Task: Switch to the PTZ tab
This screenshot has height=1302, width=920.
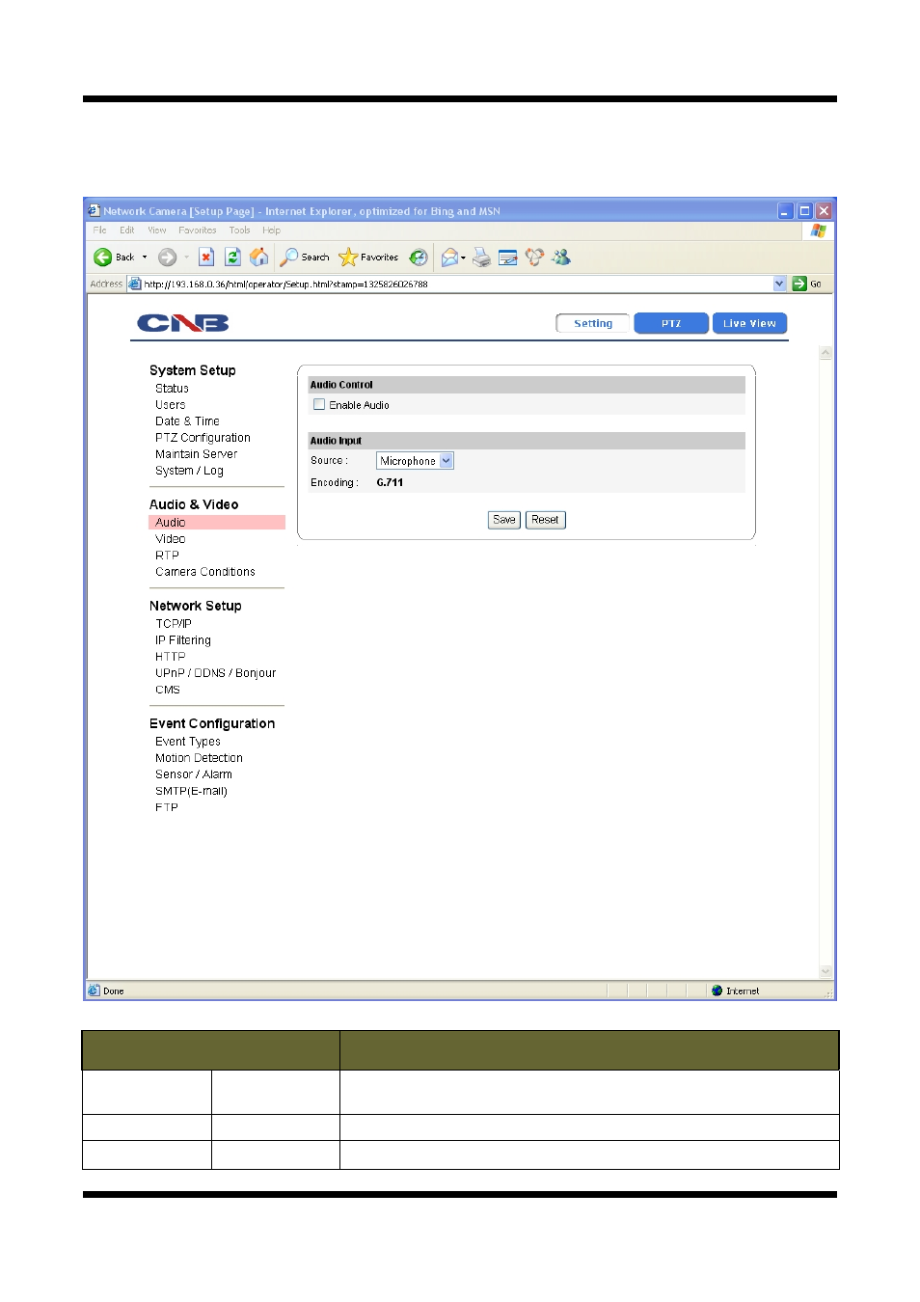Action: coord(671,323)
